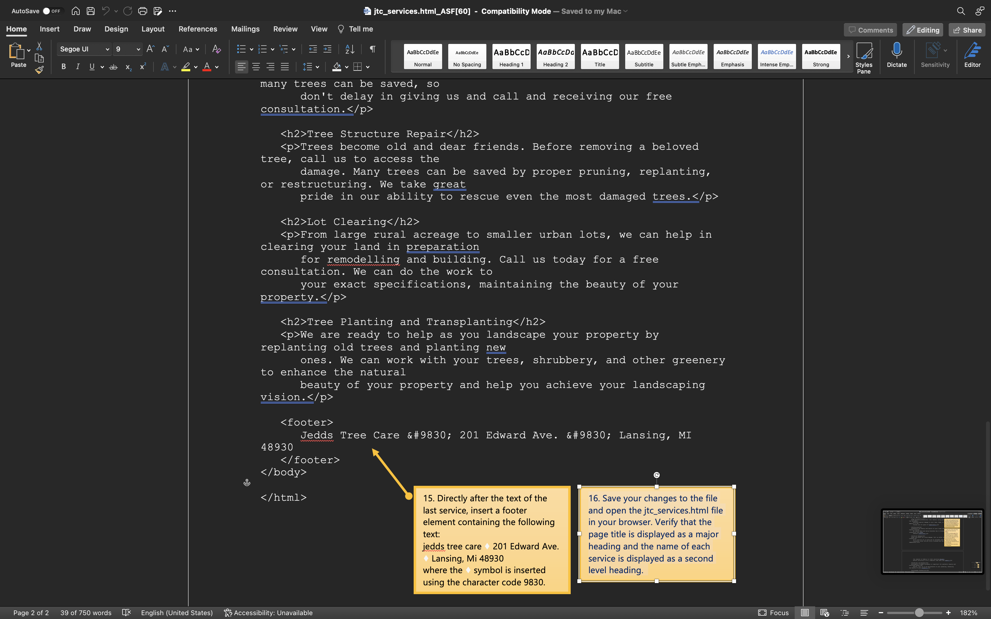Click the Format Painter brush icon

point(39,70)
